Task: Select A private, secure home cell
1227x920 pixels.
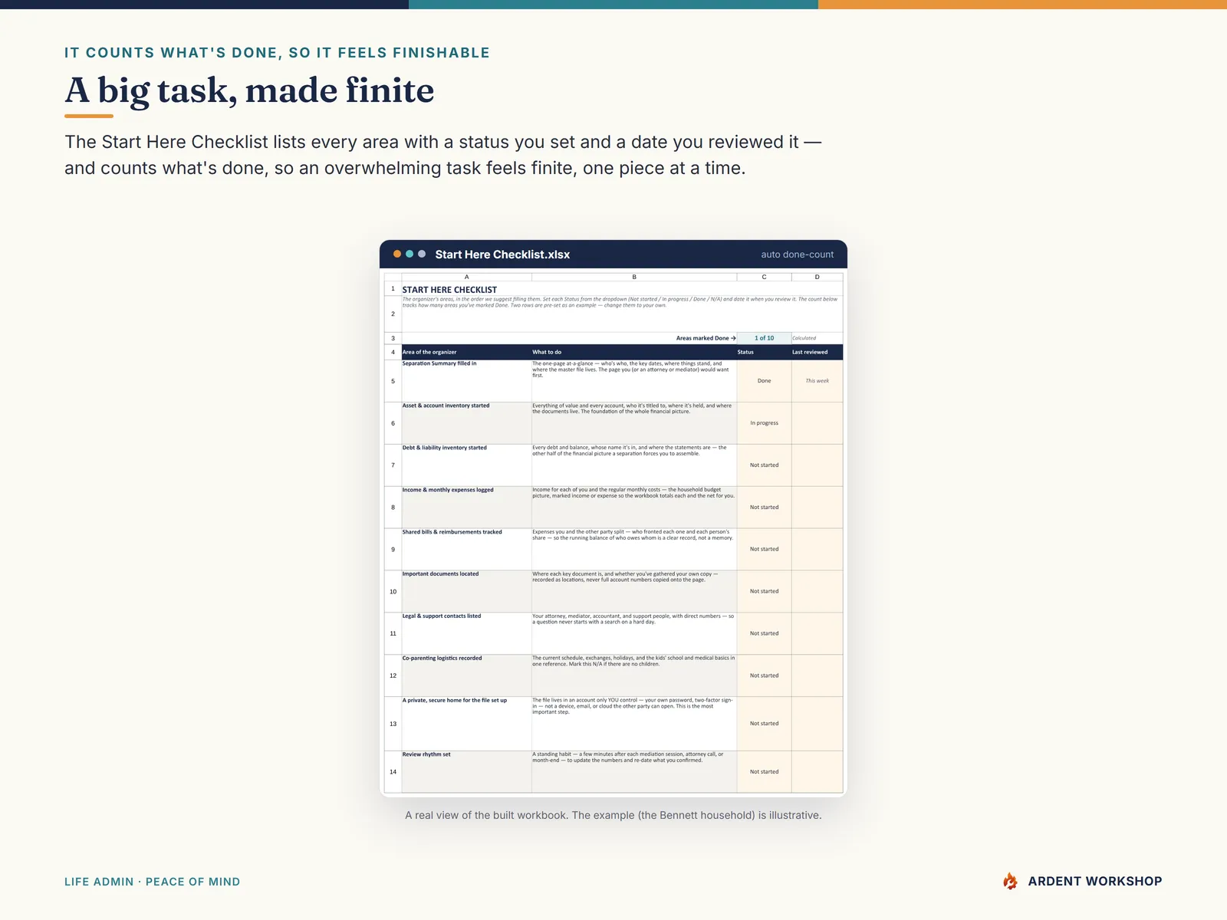Action: coord(466,724)
